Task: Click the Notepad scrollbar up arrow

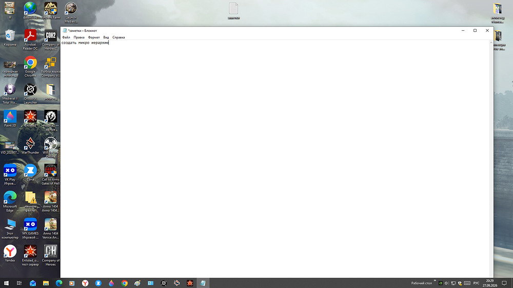Action: click(491, 43)
